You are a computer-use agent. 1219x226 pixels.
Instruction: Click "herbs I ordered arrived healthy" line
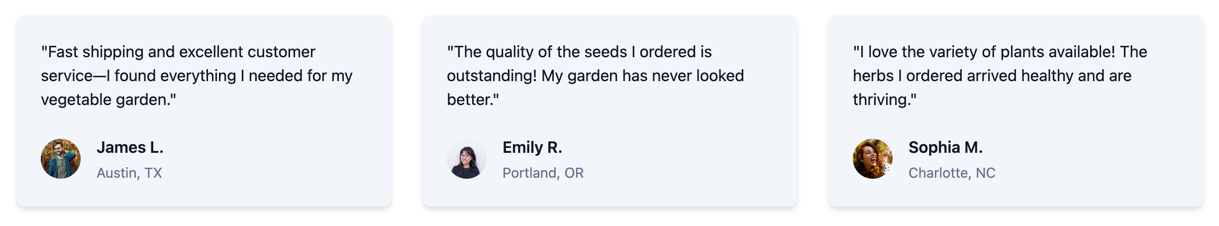pos(992,76)
